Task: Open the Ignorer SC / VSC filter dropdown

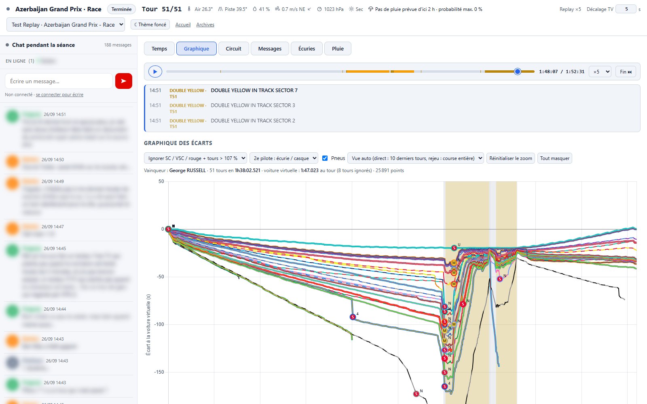Action: pos(195,158)
